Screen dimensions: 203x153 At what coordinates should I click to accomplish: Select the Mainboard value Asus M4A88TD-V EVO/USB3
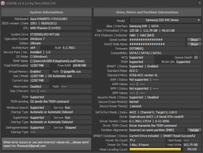coord(49,19)
